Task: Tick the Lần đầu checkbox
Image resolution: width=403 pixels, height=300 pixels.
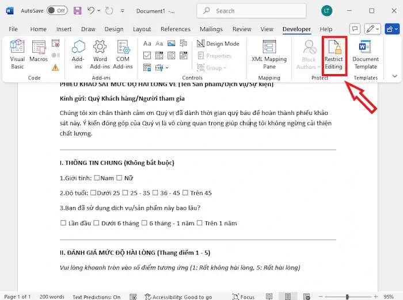Action: coord(63,223)
